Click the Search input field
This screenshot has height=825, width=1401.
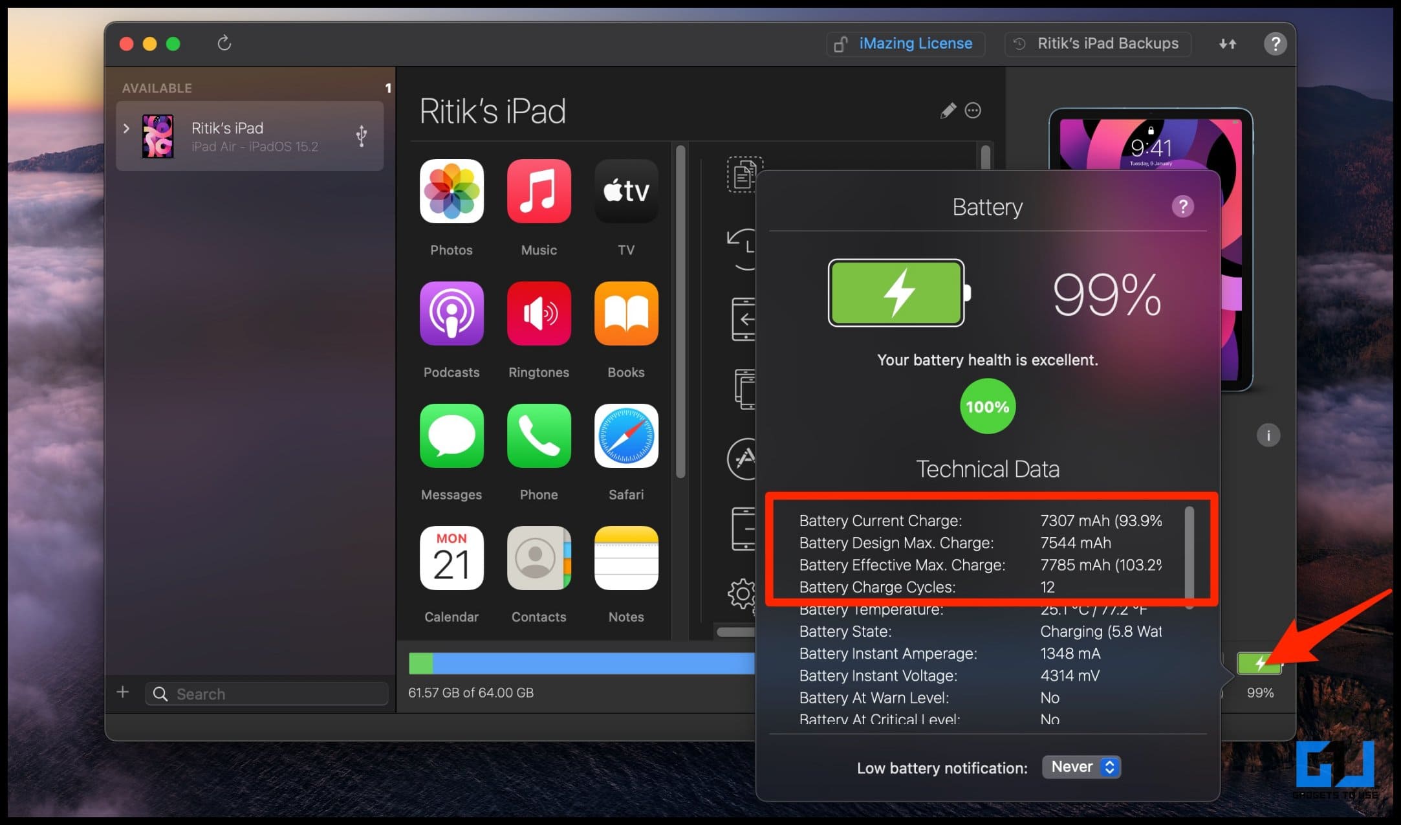click(x=266, y=694)
